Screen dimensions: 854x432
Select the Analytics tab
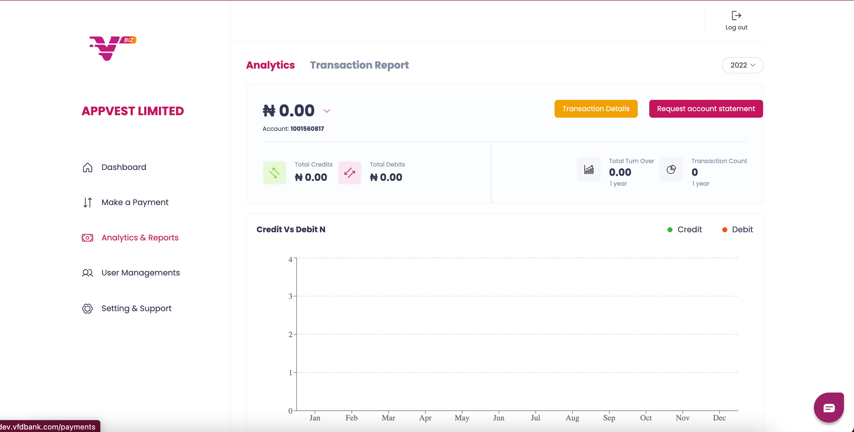(270, 65)
